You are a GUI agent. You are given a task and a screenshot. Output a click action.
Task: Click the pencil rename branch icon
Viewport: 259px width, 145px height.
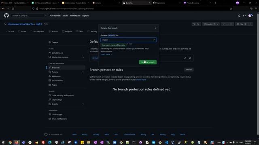[185, 58]
